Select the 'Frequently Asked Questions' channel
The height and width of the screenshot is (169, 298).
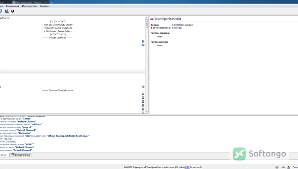58,28
